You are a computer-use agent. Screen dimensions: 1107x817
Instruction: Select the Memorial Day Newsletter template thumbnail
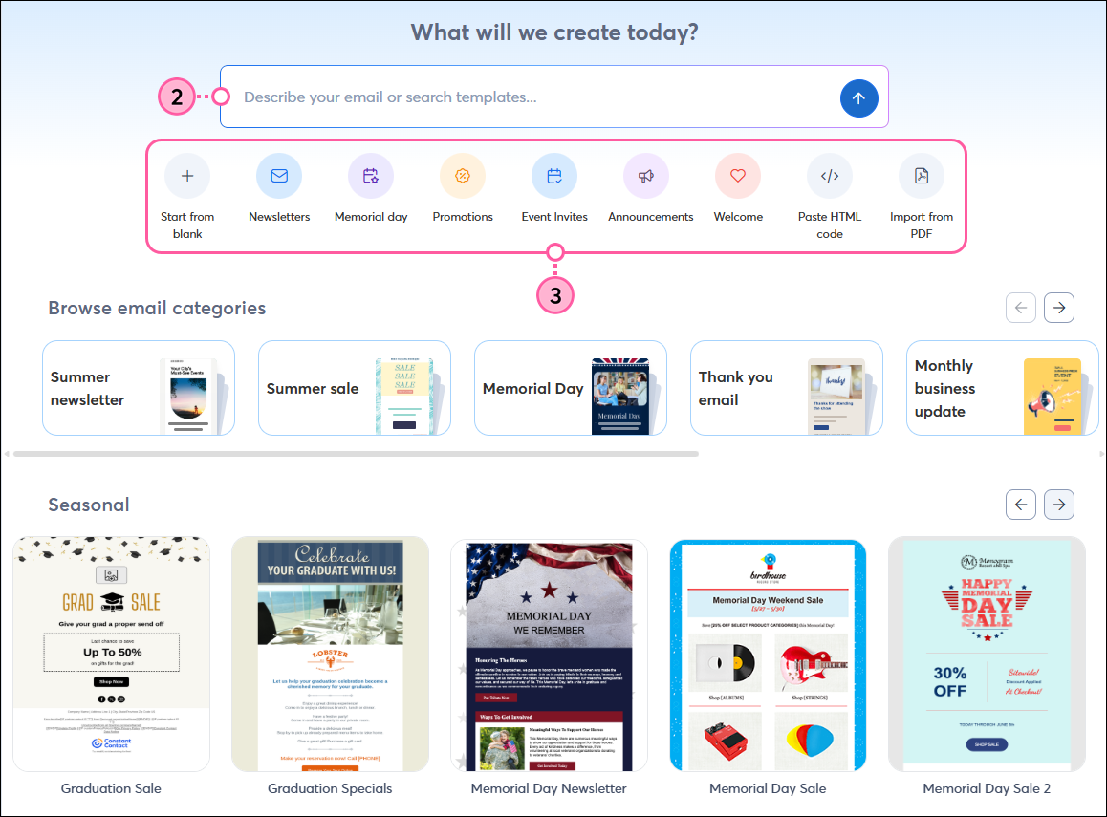550,654
